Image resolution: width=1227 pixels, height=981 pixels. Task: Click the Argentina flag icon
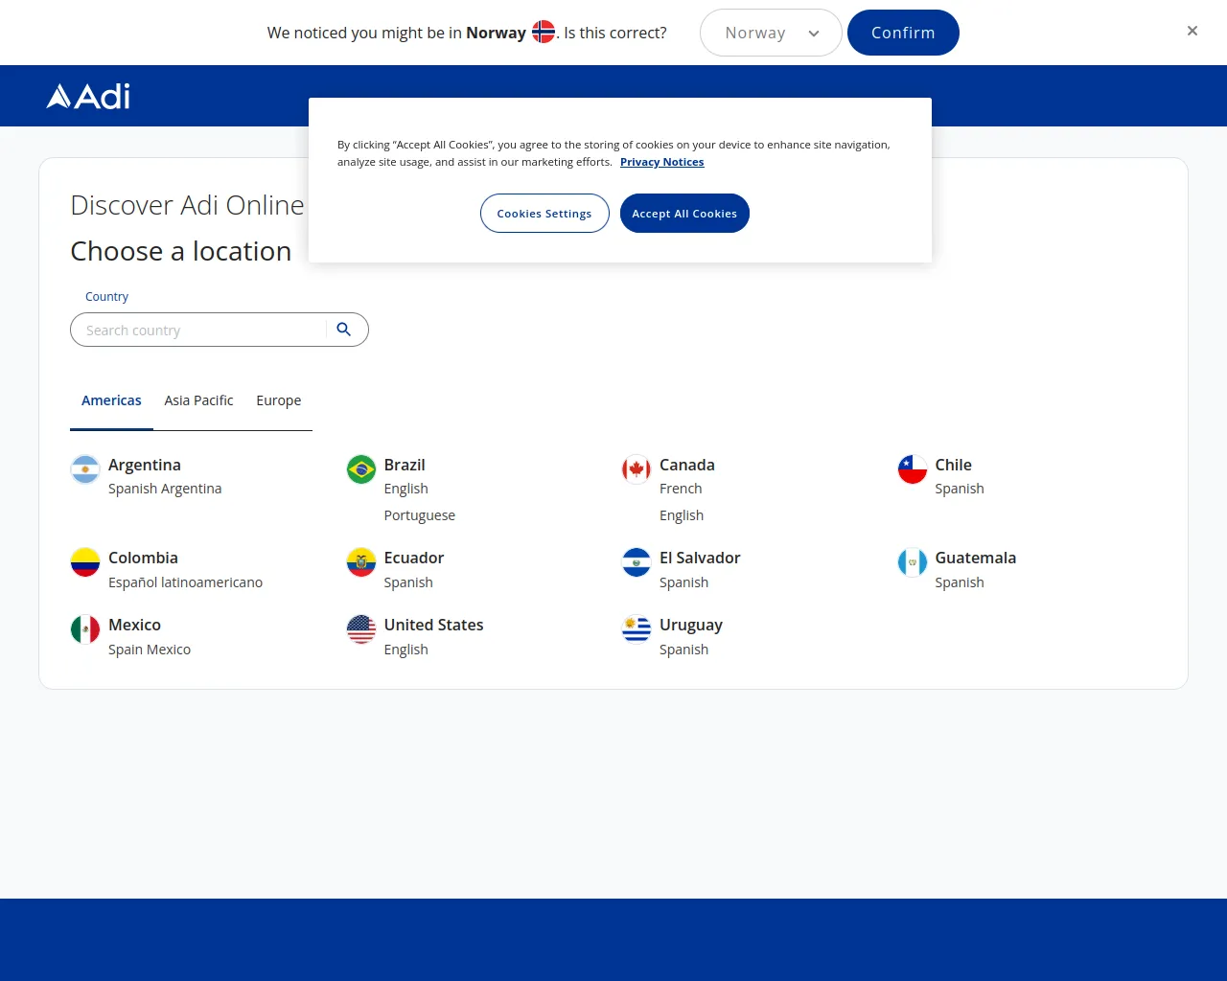click(x=85, y=469)
